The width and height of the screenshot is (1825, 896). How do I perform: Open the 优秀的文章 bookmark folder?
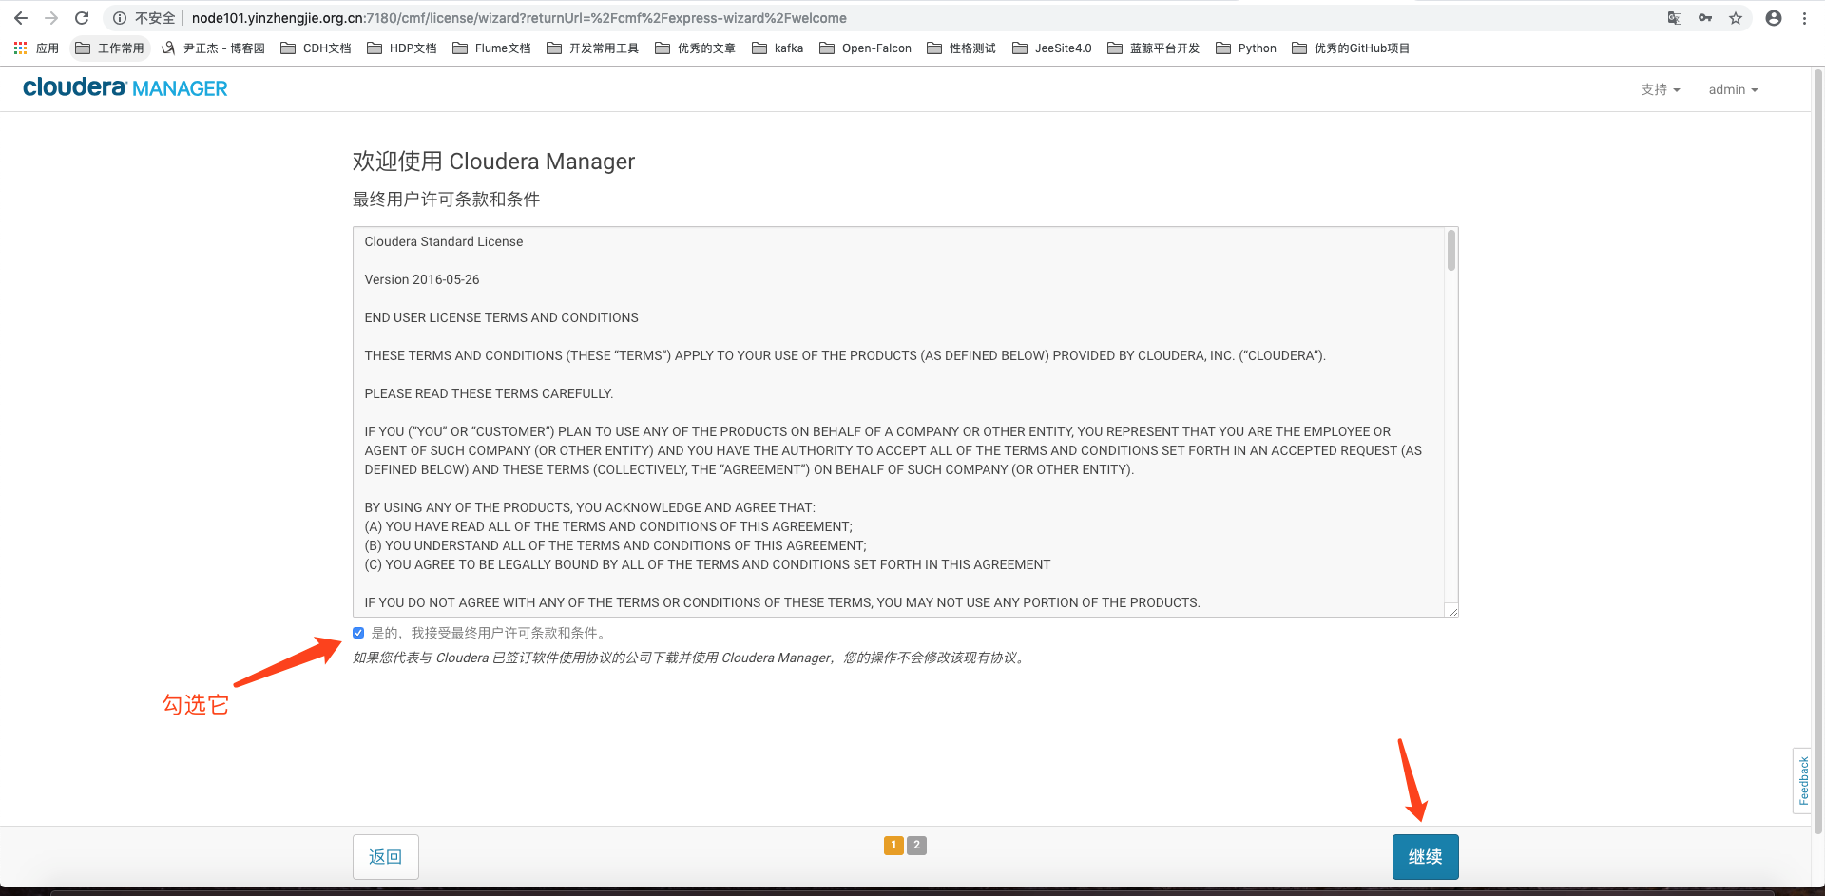(x=695, y=48)
